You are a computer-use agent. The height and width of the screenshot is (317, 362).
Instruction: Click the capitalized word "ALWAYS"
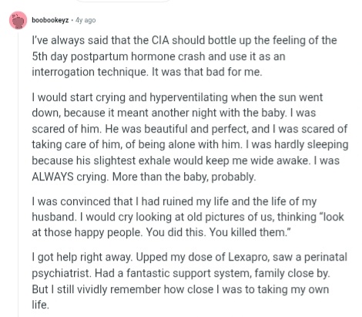click(x=52, y=177)
